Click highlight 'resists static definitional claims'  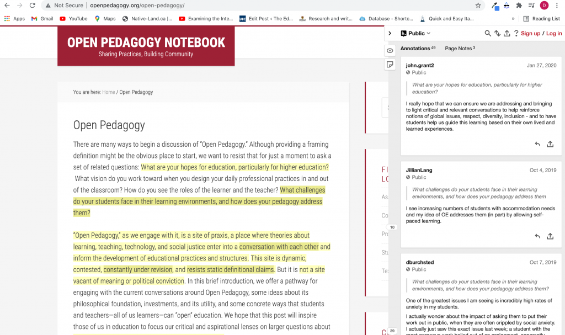point(230,269)
